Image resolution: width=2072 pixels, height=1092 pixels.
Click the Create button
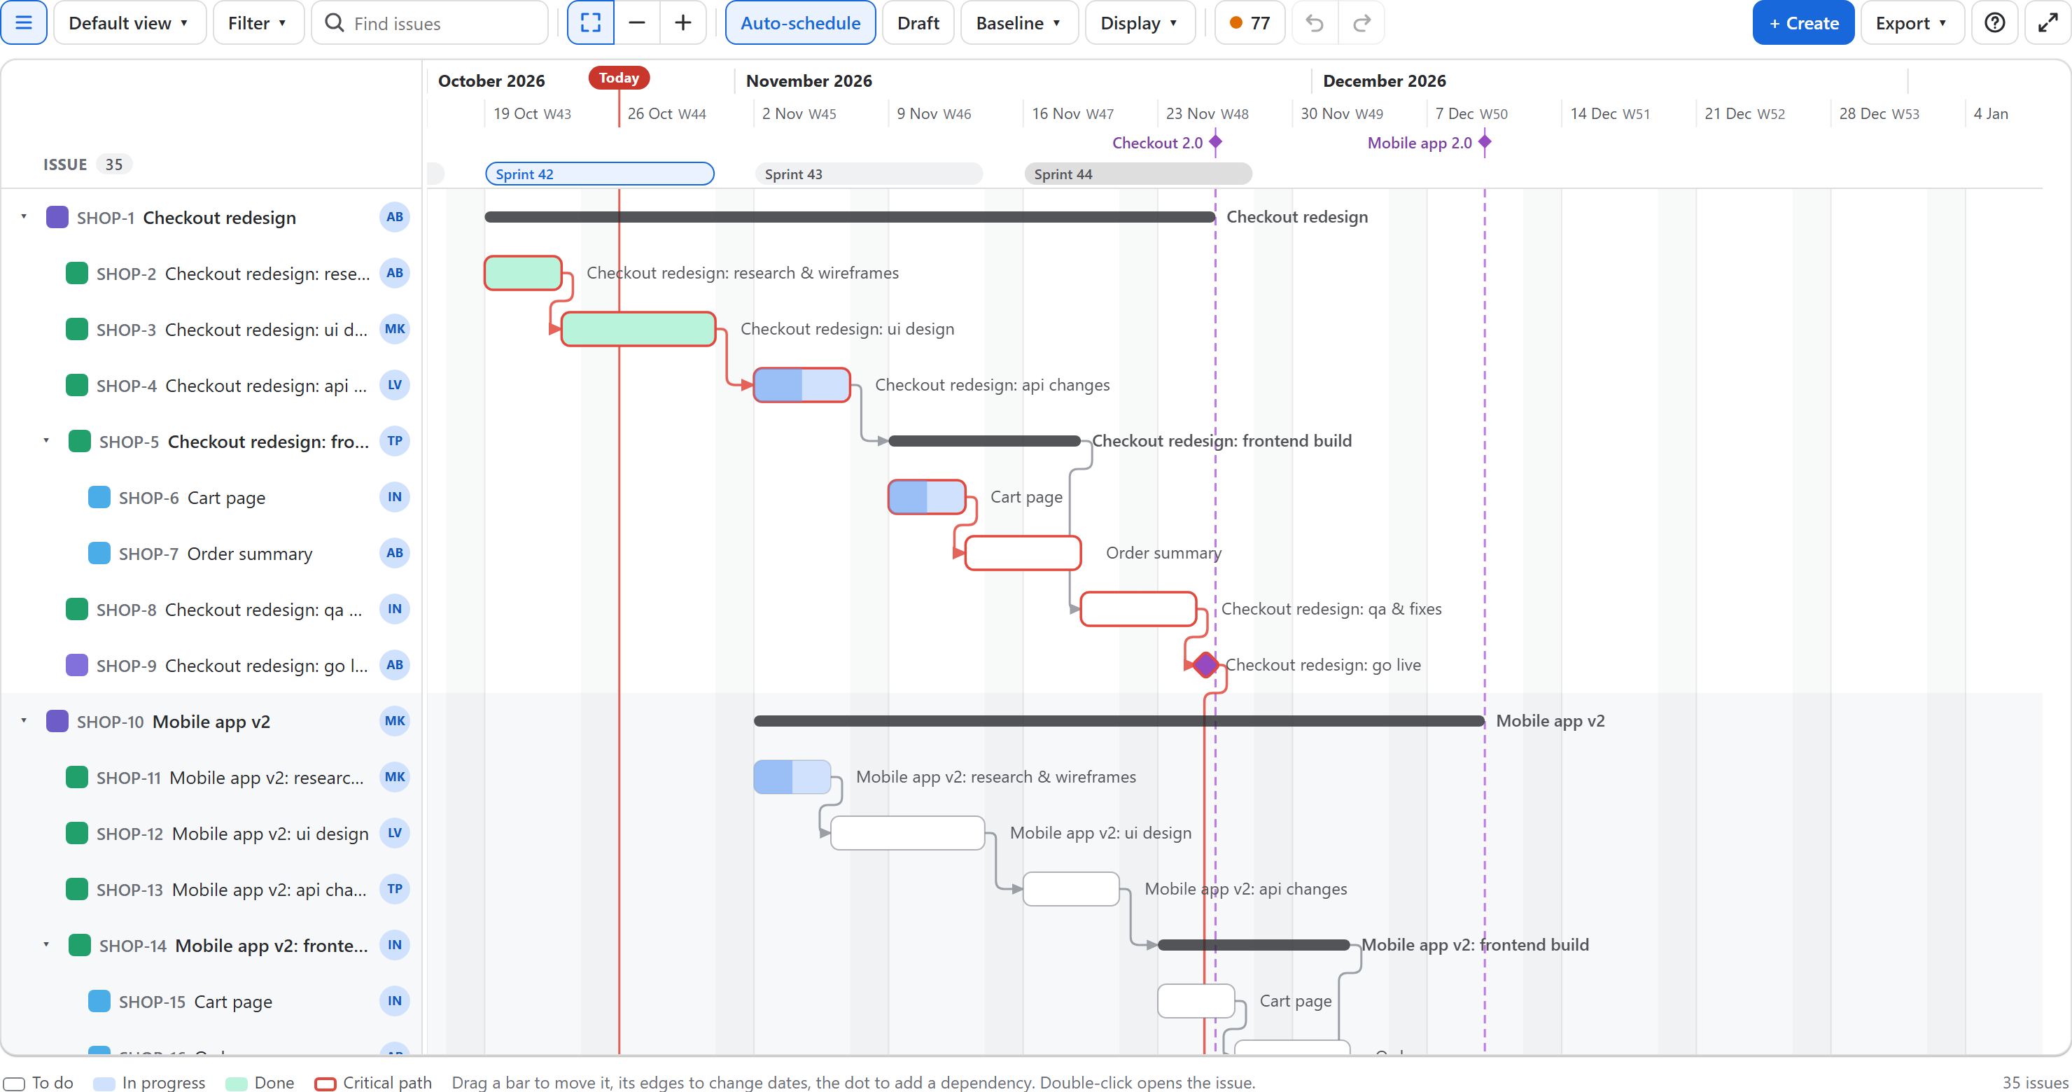click(x=1803, y=22)
